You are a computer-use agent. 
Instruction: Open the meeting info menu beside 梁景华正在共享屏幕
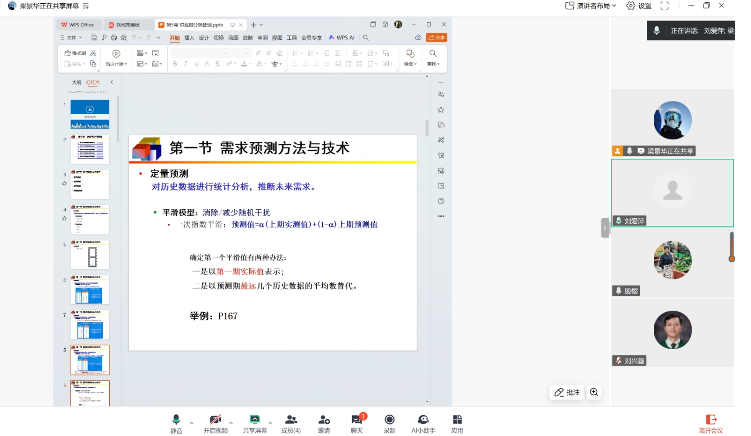(86, 6)
